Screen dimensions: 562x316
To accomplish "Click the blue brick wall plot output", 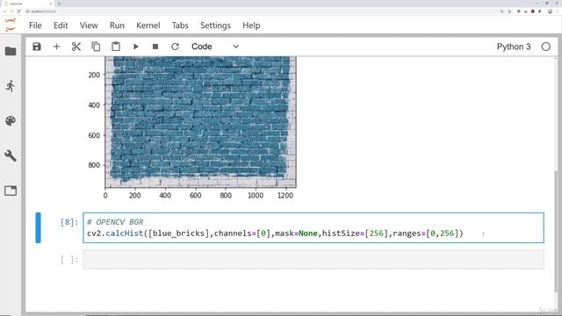I will [200, 122].
